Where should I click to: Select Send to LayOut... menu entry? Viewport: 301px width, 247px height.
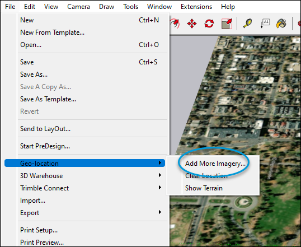tap(45, 129)
